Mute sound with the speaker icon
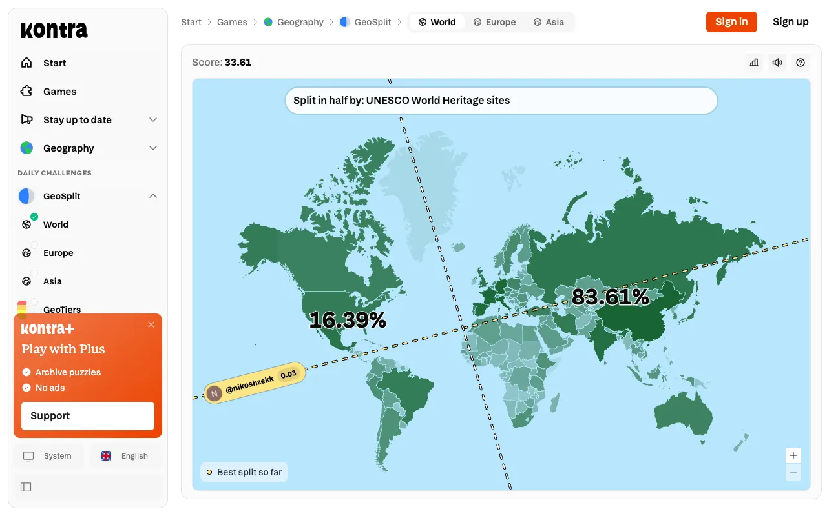The image size is (827, 516). point(777,63)
